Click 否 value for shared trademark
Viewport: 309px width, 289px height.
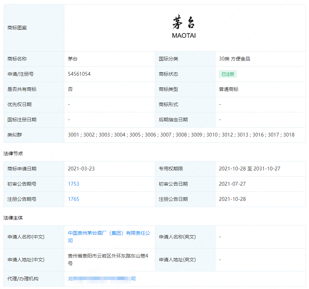click(71, 89)
